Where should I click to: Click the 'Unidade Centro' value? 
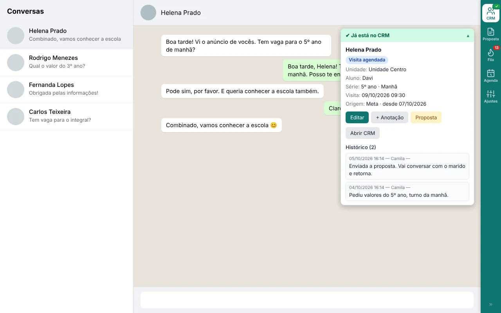(x=387, y=69)
